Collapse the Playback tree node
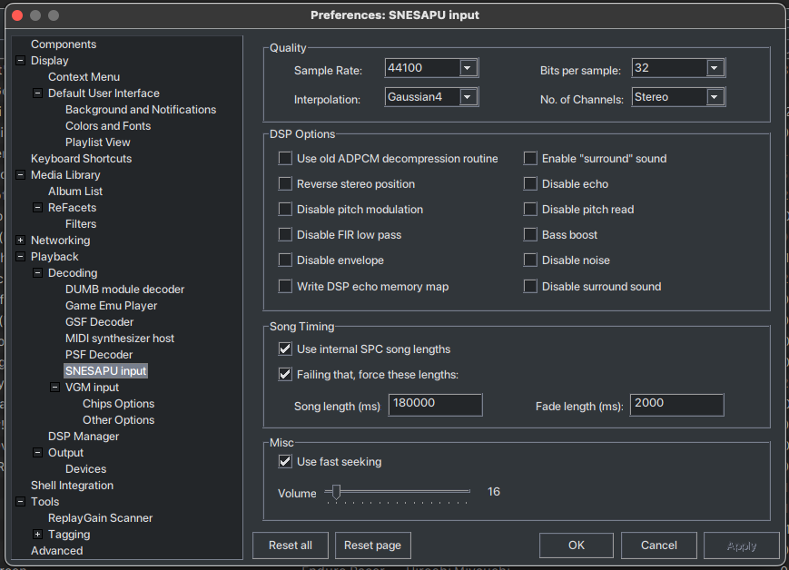Screen dimensions: 789x570 point(20,257)
